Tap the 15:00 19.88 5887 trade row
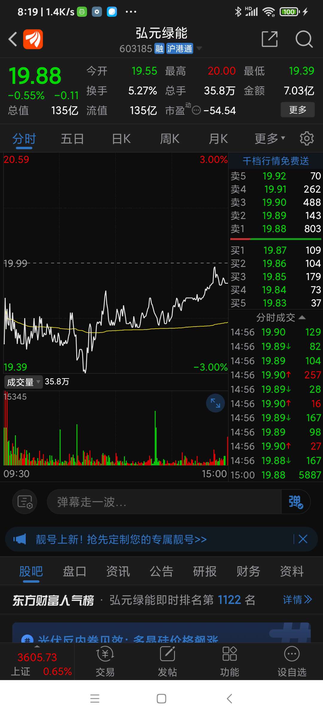This screenshot has height=719, width=323. click(x=276, y=475)
